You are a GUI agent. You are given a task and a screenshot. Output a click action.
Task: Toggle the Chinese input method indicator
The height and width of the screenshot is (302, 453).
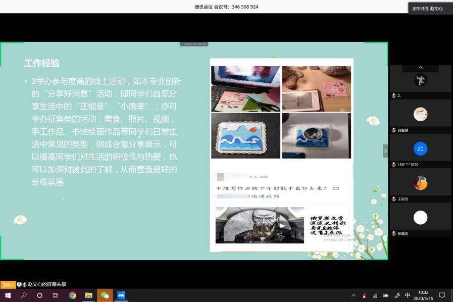coord(408,295)
